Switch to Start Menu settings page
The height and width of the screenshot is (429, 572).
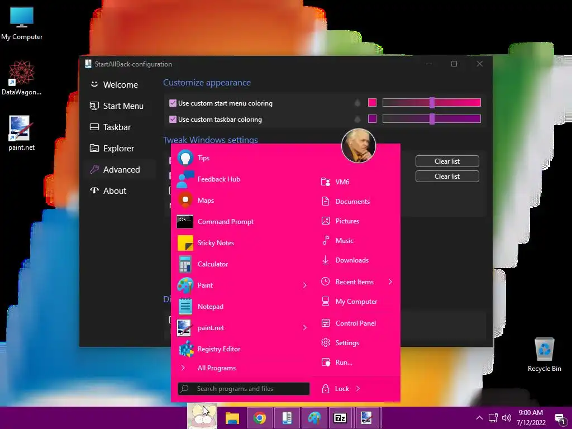point(120,106)
